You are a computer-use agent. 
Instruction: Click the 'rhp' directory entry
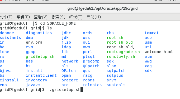click(110, 33)
